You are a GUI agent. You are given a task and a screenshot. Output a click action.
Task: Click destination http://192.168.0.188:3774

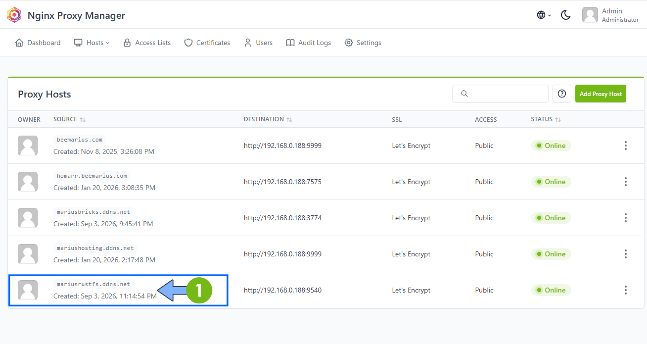point(282,218)
